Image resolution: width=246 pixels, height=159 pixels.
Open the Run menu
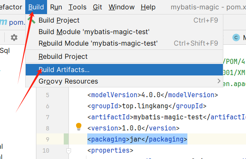(x=56, y=7)
